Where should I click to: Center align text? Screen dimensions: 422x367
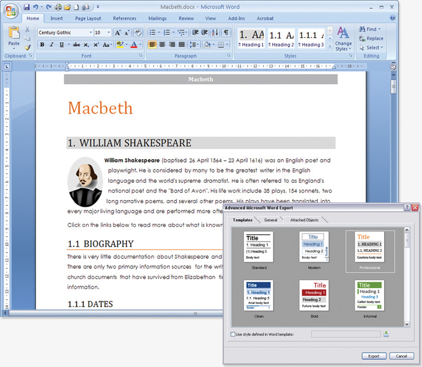[x=162, y=45]
